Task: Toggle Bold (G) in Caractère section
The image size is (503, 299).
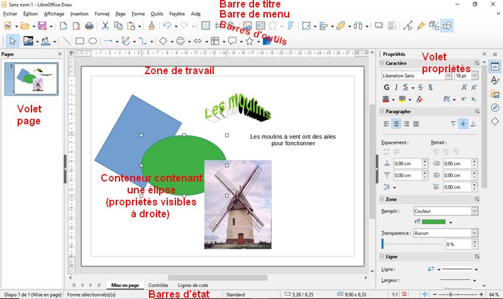Action: pyautogui.click(x=387, y=87)
